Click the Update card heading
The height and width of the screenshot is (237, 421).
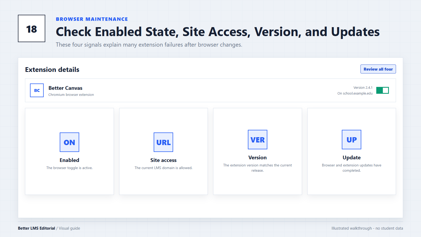[x=352, y=157]
